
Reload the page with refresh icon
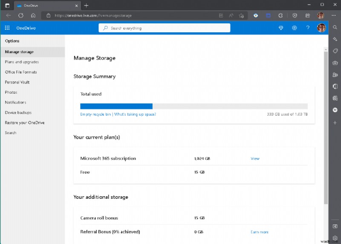[20, 15]
